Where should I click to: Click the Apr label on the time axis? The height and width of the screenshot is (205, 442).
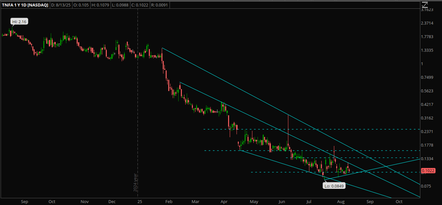224,202
